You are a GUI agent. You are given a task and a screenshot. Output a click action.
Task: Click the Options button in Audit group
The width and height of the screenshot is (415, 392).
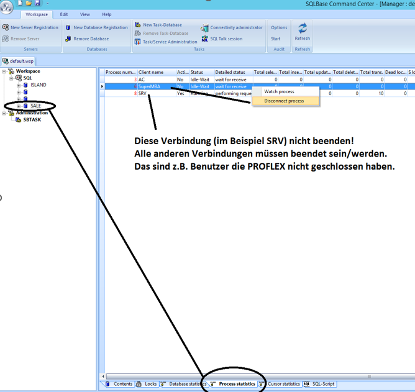point(279,27)
